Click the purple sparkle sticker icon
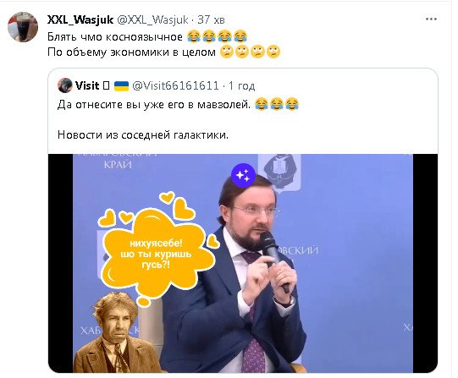458x378 pixels. point(243,175)
